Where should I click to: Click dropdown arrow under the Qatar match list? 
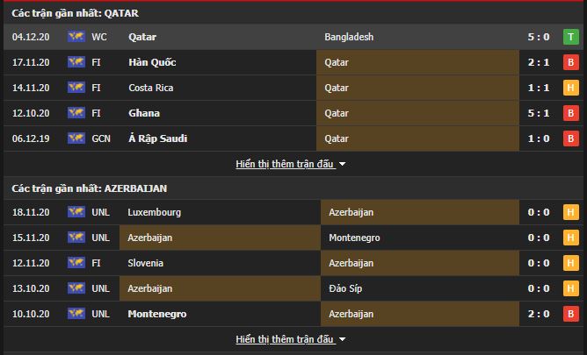[342, 164]
